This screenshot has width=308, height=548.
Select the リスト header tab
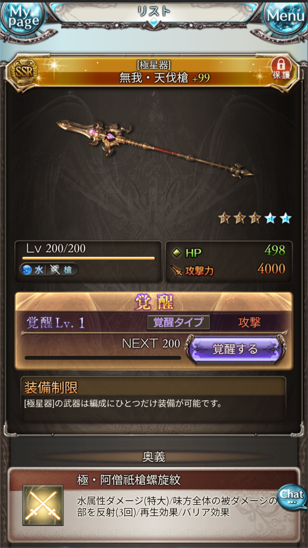click(154, 11)
